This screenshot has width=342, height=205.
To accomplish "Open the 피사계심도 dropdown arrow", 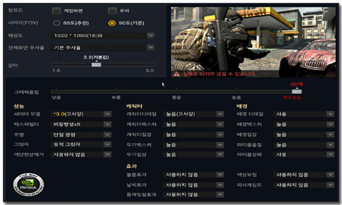I will [330, 185].
